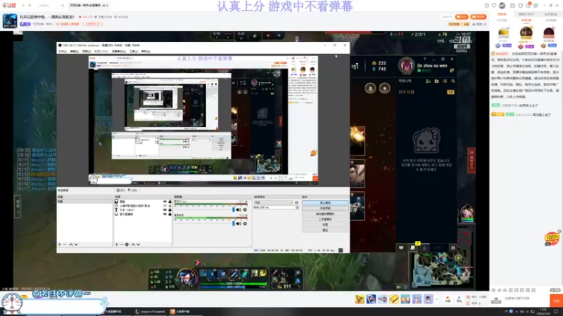Add a new source with plus icon
The width and height of the screenshot is (563, 316).
(x=116, y=244)
